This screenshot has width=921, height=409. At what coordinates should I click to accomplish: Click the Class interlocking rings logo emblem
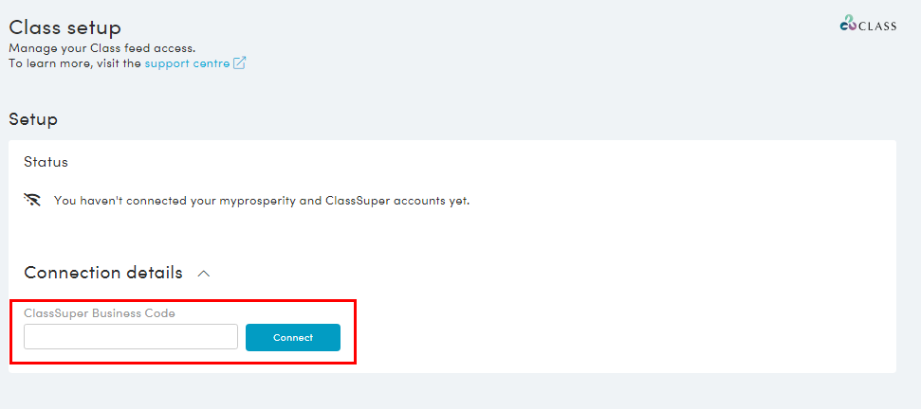[x=849, y=24]
